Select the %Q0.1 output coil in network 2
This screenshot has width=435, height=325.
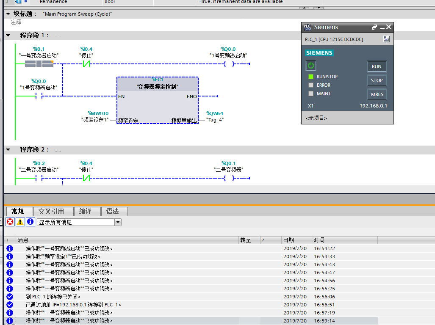click(229, 178)
